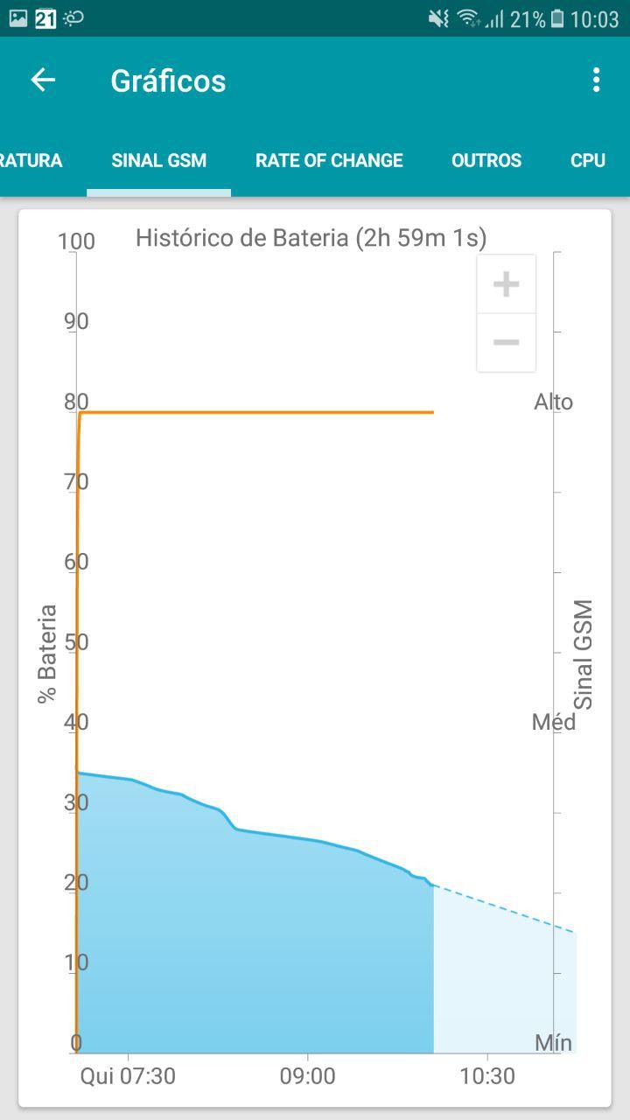Tap the 09:00 time axis label
The width and height of the screenshot is (630, 1120).
pyautogui.click(x=307, y=1076)
